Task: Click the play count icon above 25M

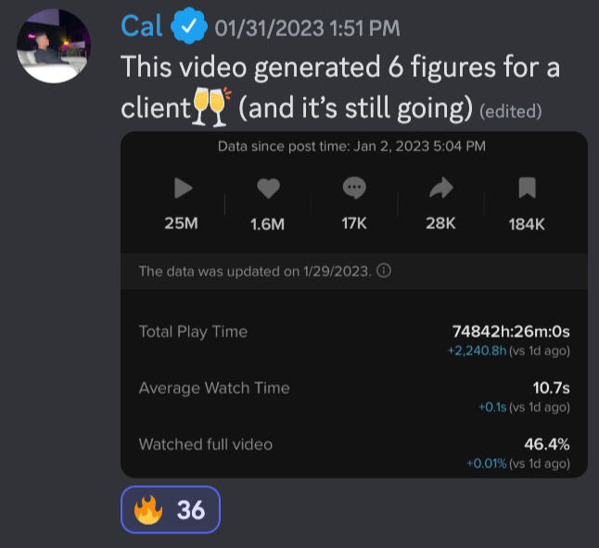Action: pos(184,188)
